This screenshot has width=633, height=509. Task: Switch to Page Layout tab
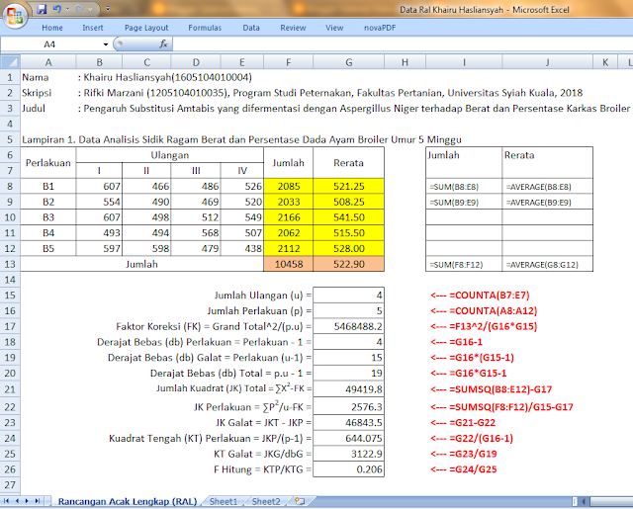pos(146,28)
